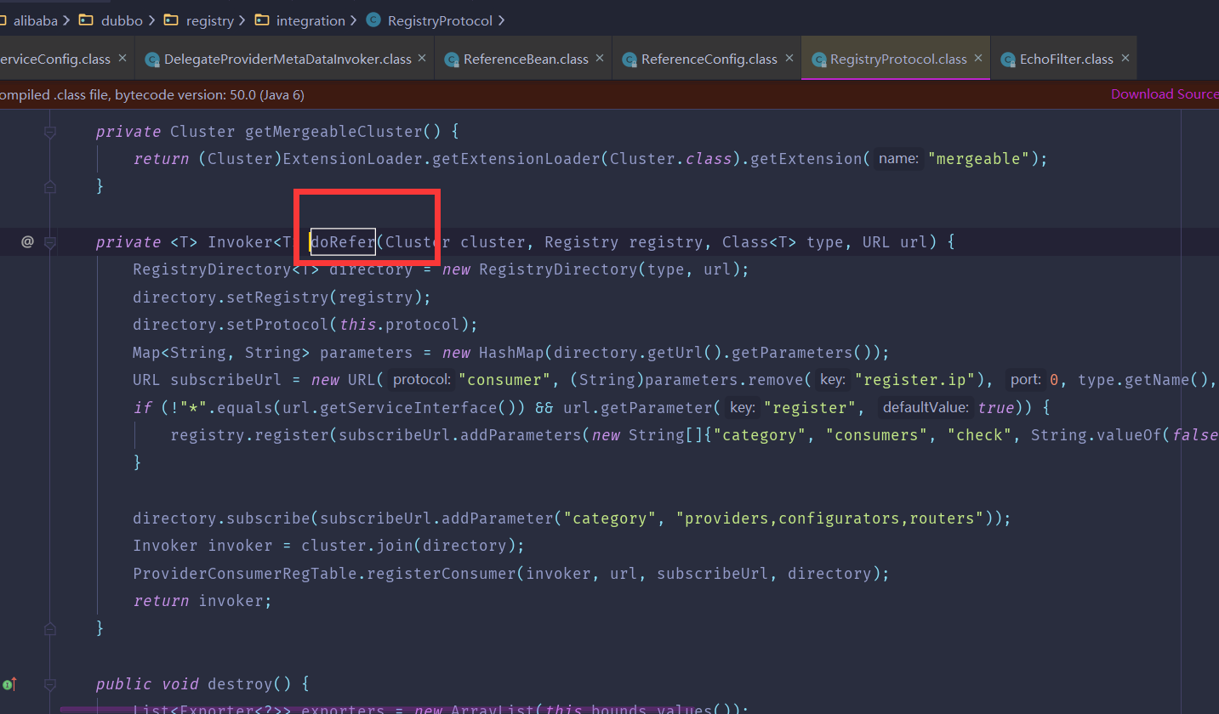The image size is (1219, 714).
Task: Switch to the EchoFilter.class tab
Action: click(x=1063, y=59)
